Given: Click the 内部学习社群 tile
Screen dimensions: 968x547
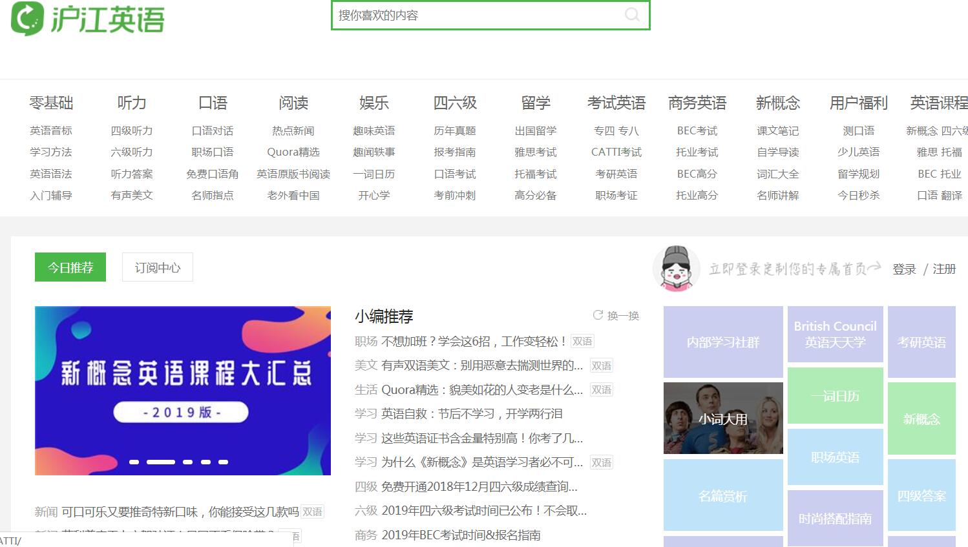Looking at the screenshot, I should click(x=722, y=341).
